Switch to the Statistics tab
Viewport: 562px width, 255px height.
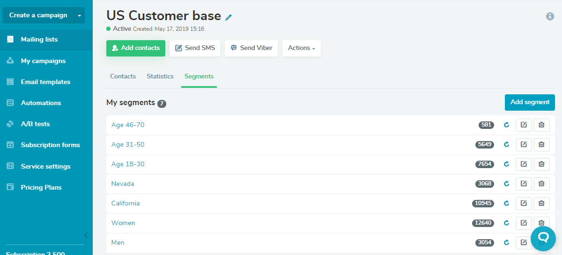[160, 76]
